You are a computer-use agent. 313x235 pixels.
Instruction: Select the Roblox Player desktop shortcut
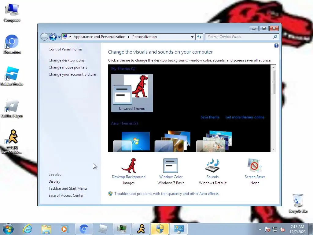pyautogui.click(x=12, y=108)
